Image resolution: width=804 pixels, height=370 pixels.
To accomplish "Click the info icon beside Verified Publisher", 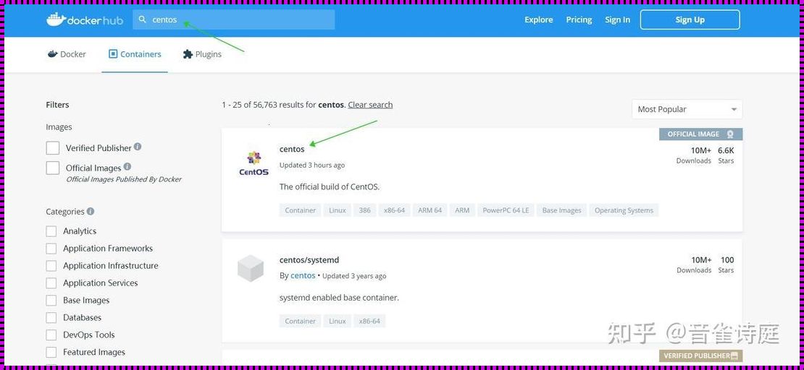I will coord(138,147).
